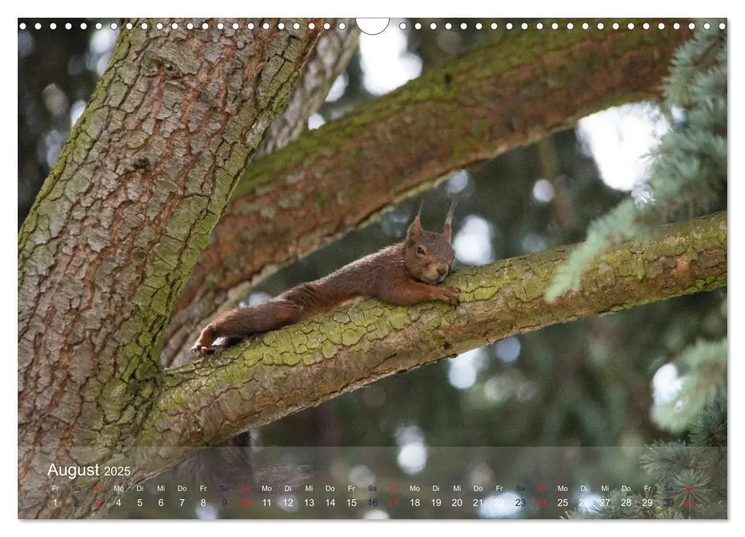Image resolution: width=745 pixels, height=537 pixels.
Task: Select day 5 in the calendar strip
Action: (x=140, y=503)
